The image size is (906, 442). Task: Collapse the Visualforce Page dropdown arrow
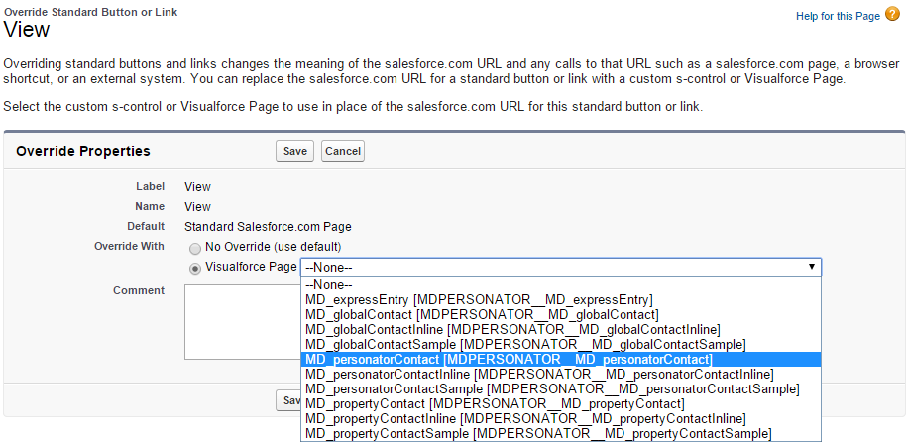pyautogui.click(x=812, y=267)
